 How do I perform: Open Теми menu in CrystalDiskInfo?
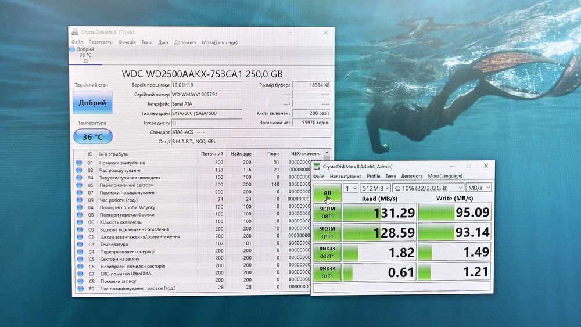pos(147,42)
